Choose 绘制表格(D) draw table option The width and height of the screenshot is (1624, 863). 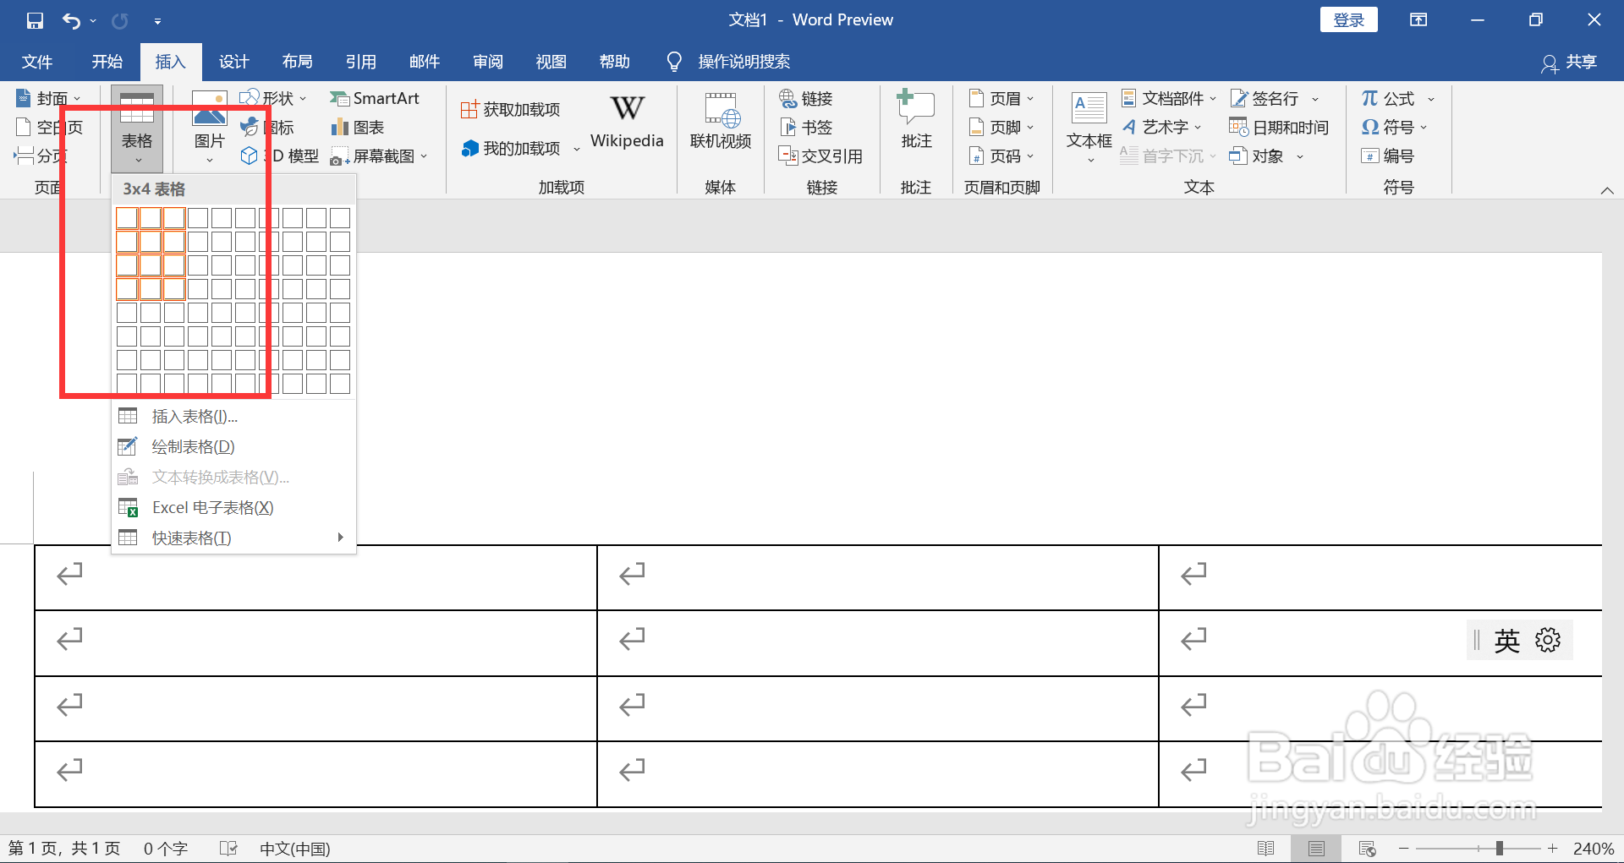(233, 447)
